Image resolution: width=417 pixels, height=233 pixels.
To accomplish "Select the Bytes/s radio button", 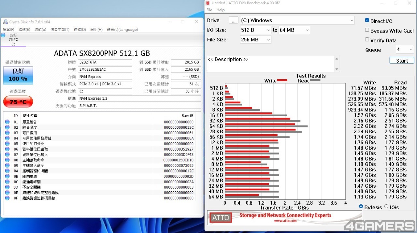I will [361, 207].
